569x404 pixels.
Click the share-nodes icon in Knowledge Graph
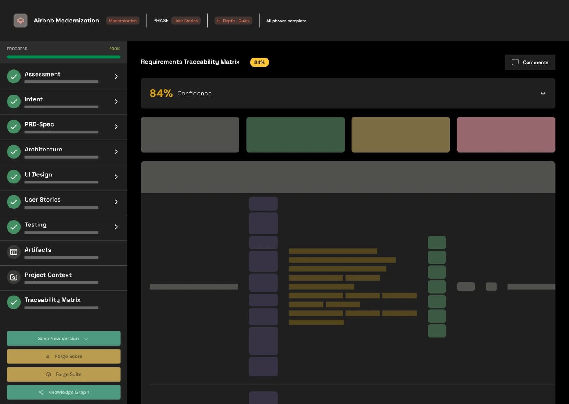coord(41,393)
